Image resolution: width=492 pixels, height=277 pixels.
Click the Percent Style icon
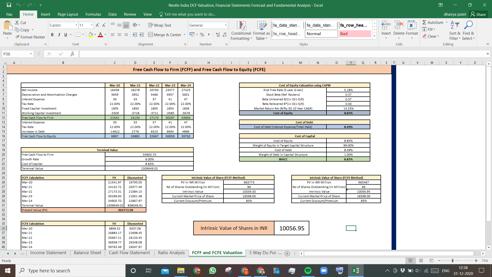[202, 34]
